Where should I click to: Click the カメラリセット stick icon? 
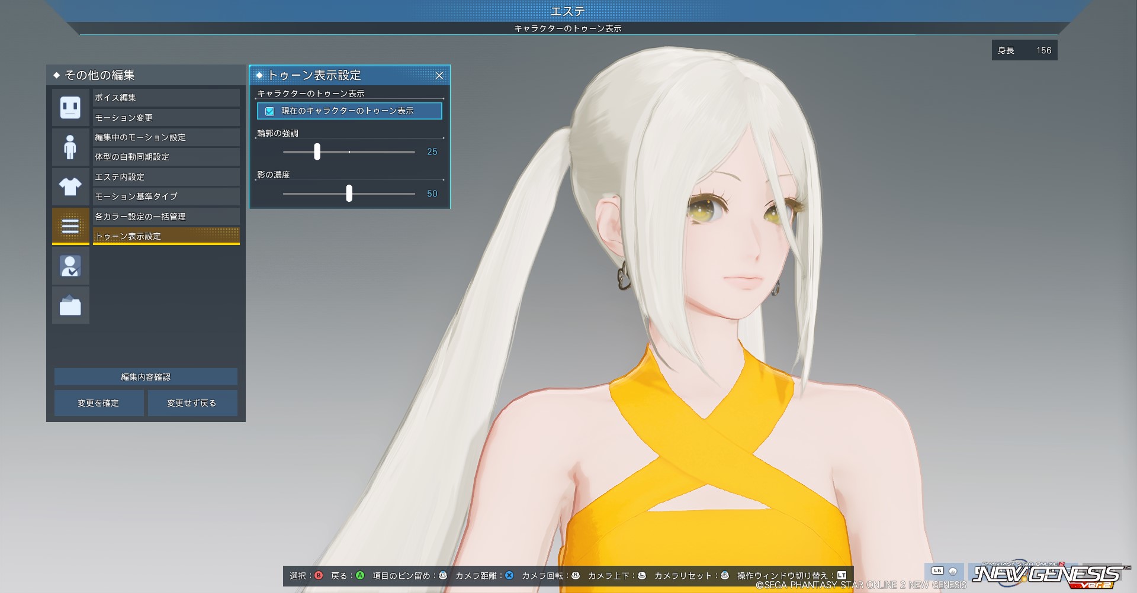pos(724,575)
